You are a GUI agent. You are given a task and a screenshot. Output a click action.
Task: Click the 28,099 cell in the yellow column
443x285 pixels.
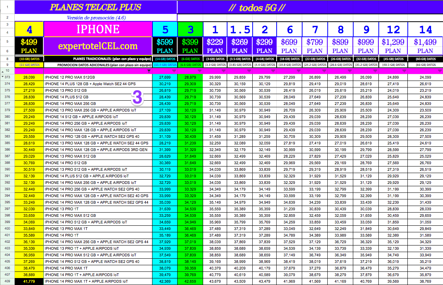click(29, 77)
